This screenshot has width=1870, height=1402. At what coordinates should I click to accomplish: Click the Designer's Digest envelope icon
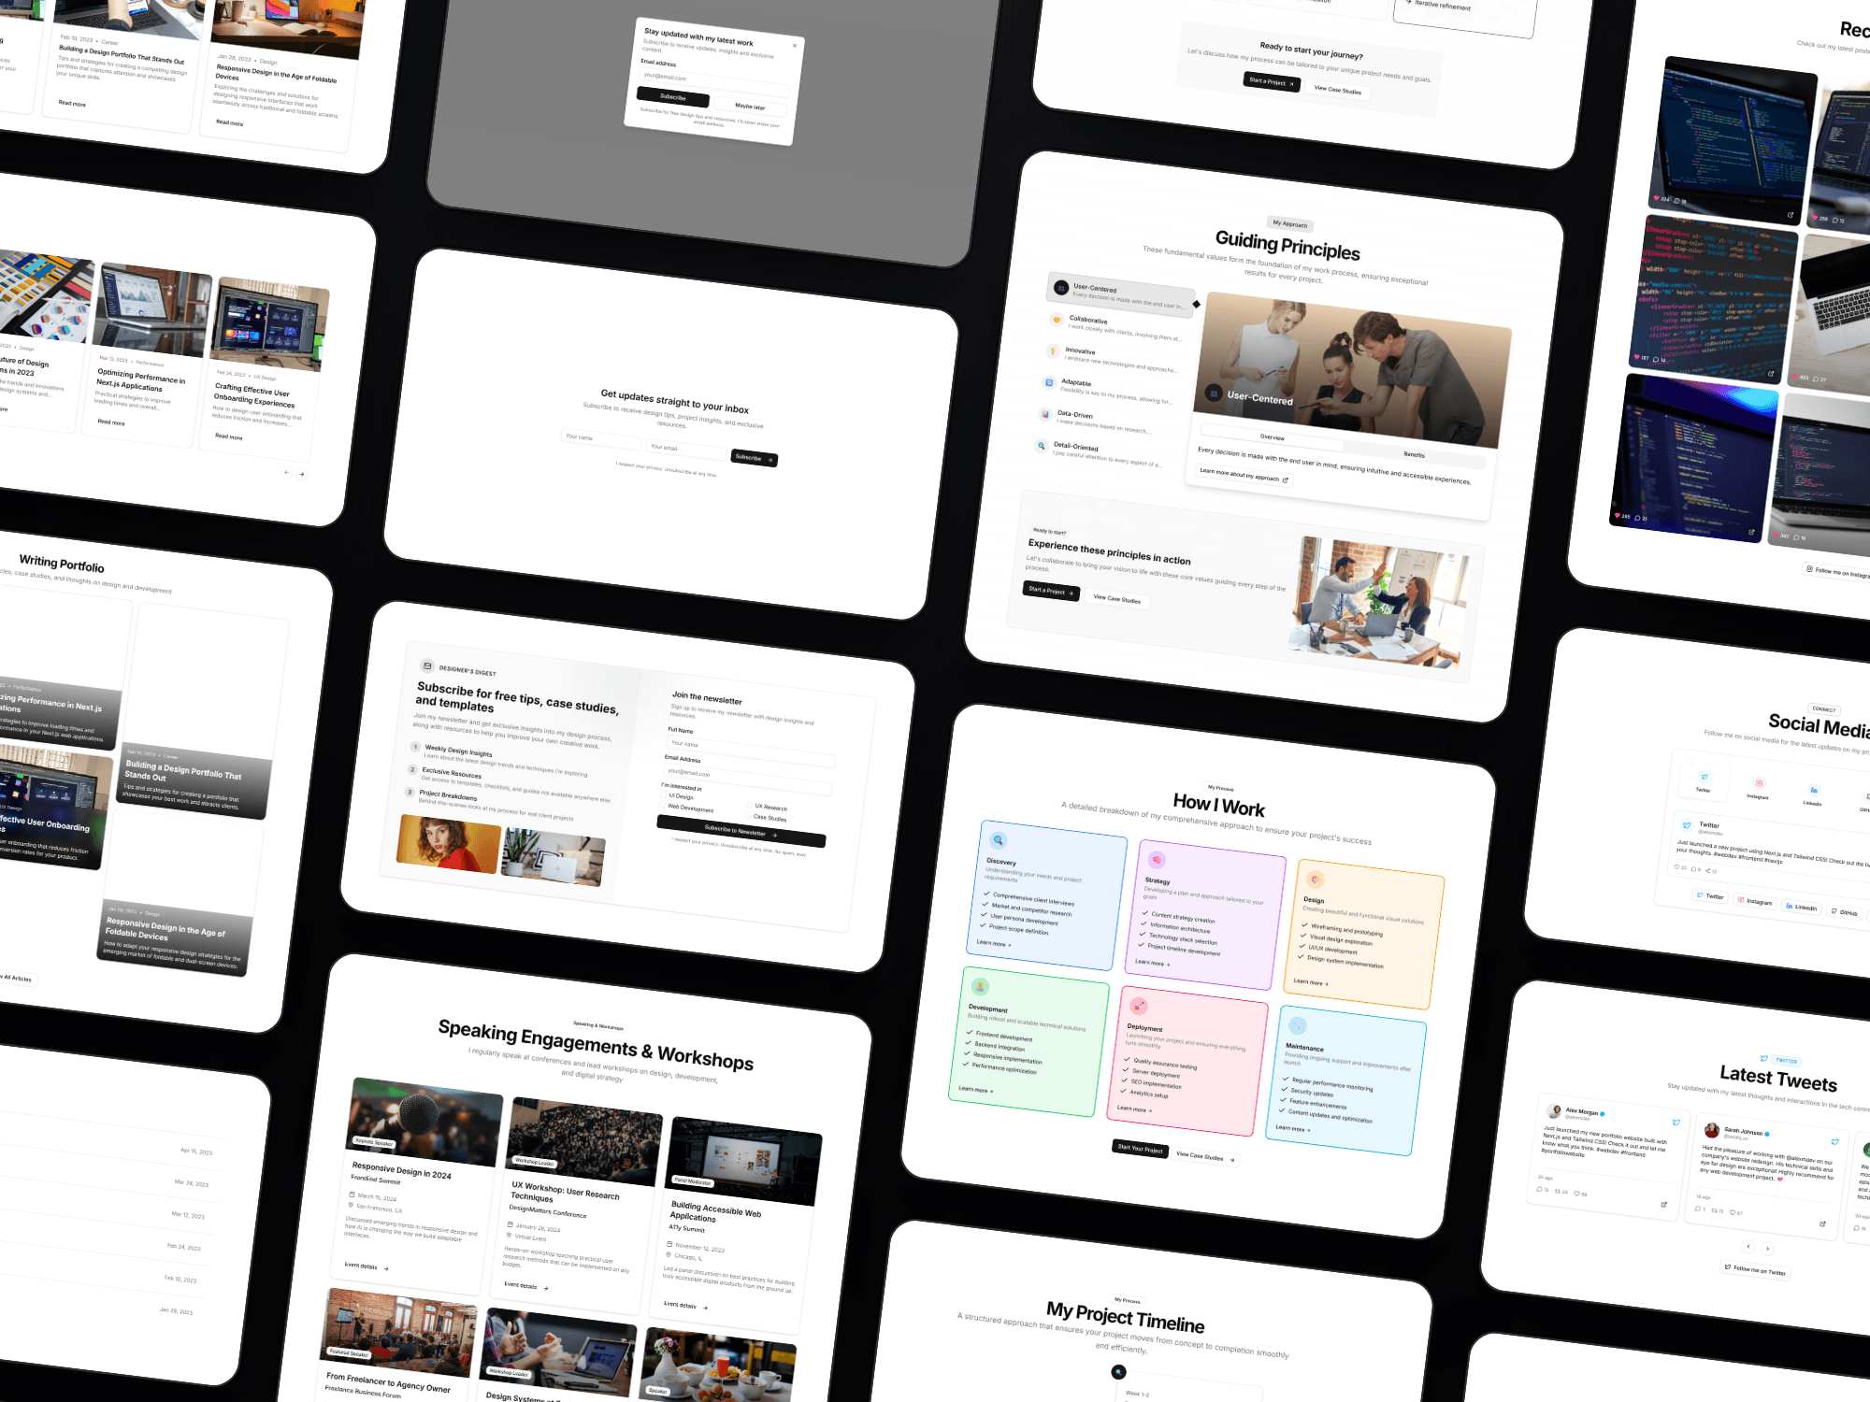pos(427,665)
